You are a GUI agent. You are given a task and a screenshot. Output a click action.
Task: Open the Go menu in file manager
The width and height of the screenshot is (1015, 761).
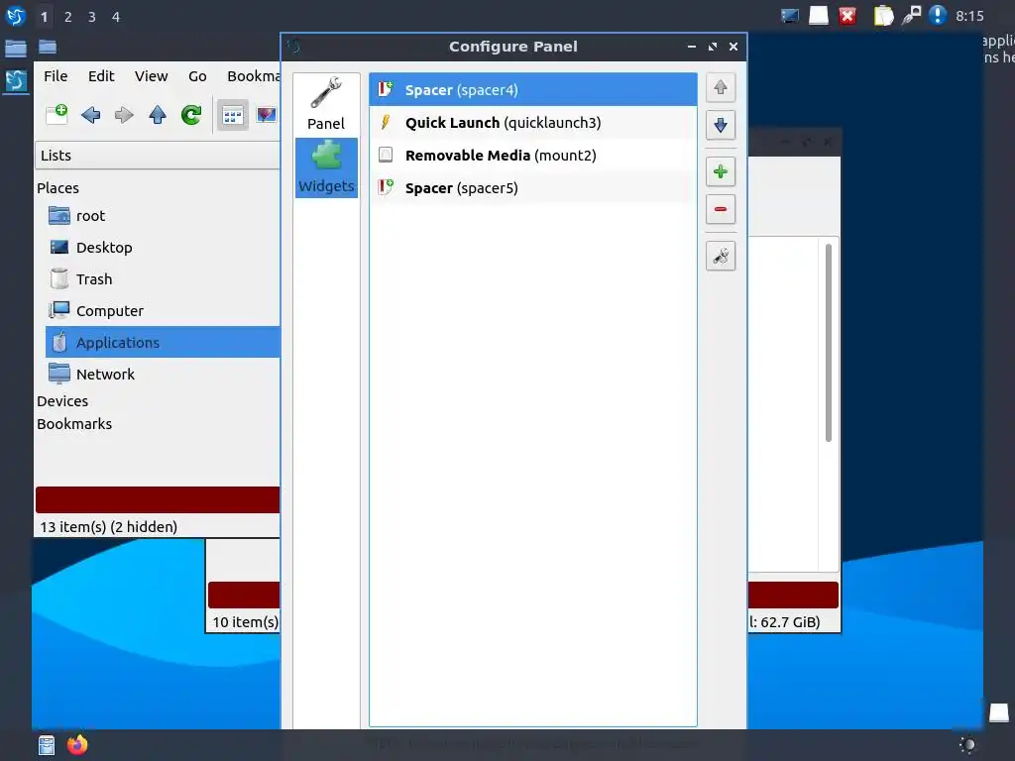(x=197, y=76)
